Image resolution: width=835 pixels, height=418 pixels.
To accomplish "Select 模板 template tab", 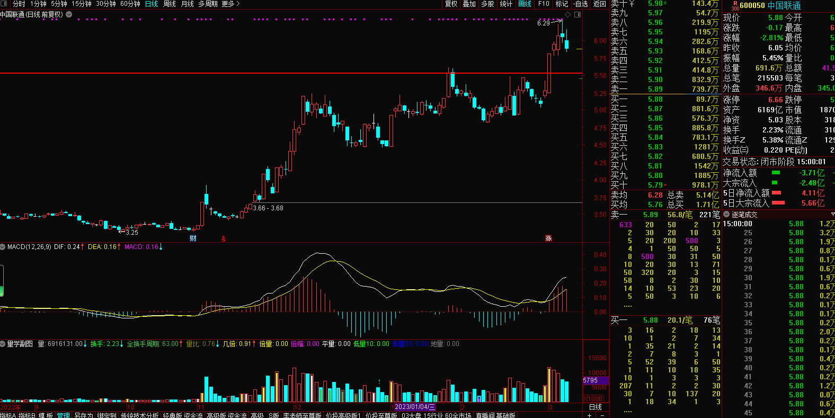I will [x=46, y=415].
